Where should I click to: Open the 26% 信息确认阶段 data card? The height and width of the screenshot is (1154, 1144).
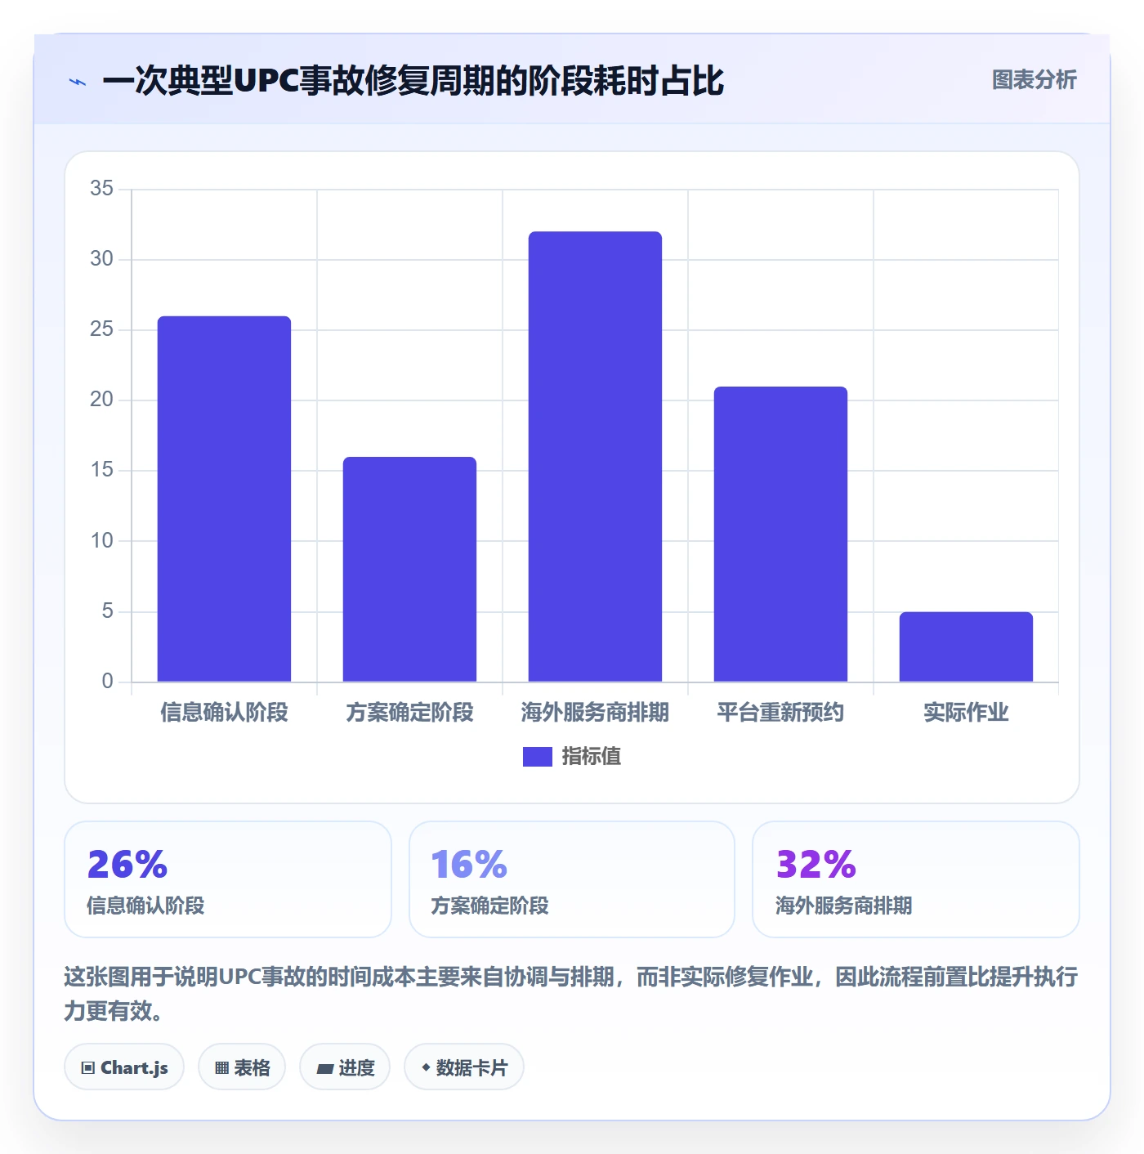(228, 879)
